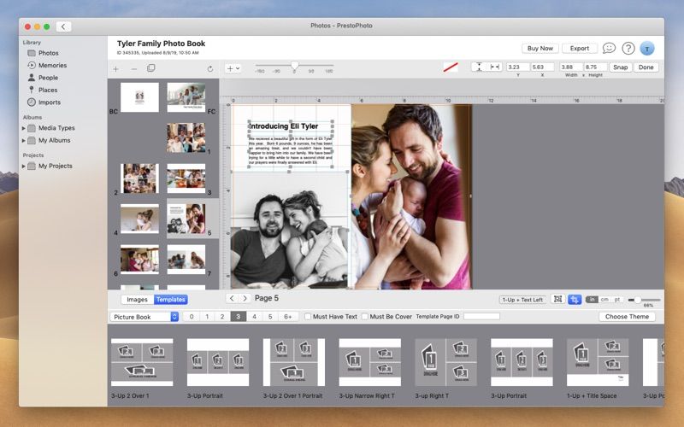The width and height of the screenshot is (684, 427).
Task: Click the refresh rotate icon
Action: click(x=210, y=69)
